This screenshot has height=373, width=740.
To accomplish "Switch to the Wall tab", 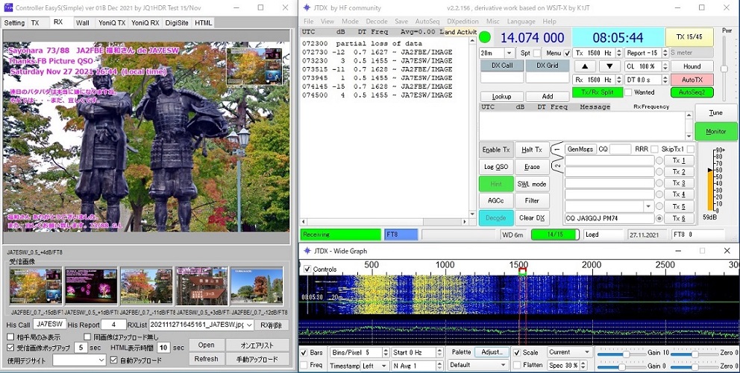I will coord(82,22).
